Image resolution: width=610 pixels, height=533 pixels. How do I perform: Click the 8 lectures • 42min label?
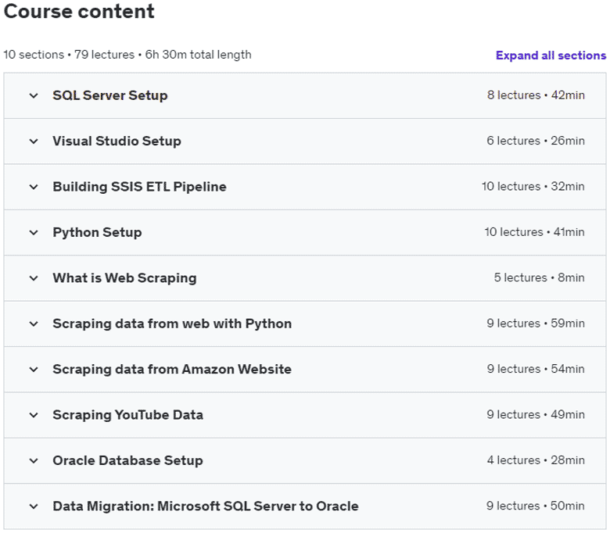536,95
